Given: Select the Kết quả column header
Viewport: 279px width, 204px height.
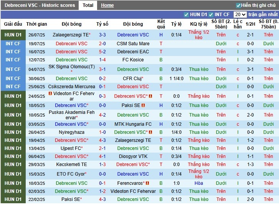Looking at the screenshot, I should pos(161,24).
